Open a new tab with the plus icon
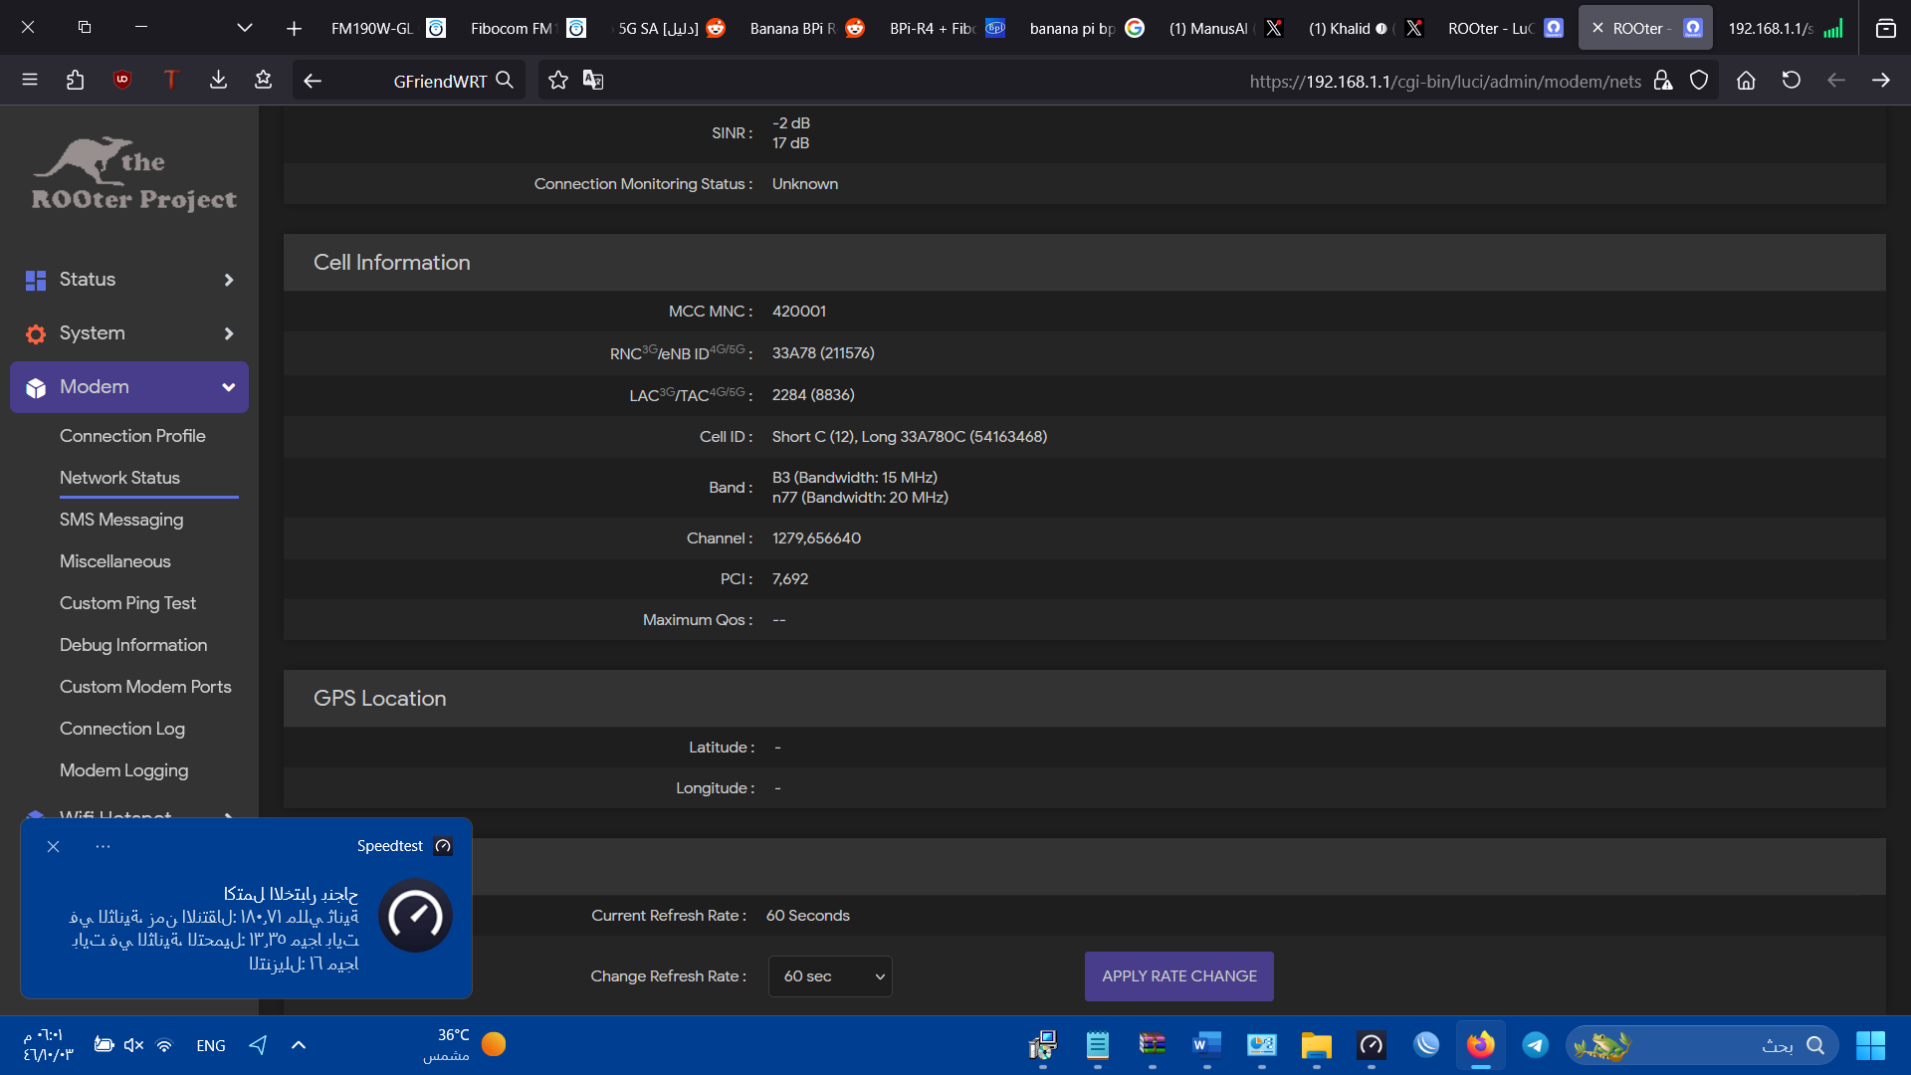1911x1075 pixels. pos(294,28)
